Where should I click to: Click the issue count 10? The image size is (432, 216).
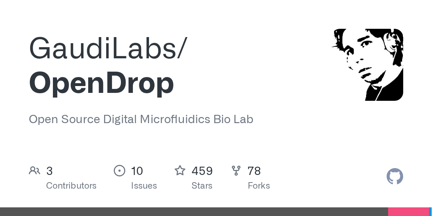point(137,171)
